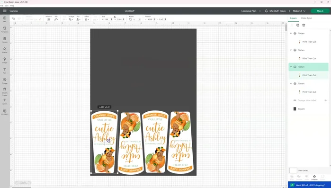Select the highlighted Print Then Cut layer
The width and height of the screenshot is (331, 188).
click(308, 75)
